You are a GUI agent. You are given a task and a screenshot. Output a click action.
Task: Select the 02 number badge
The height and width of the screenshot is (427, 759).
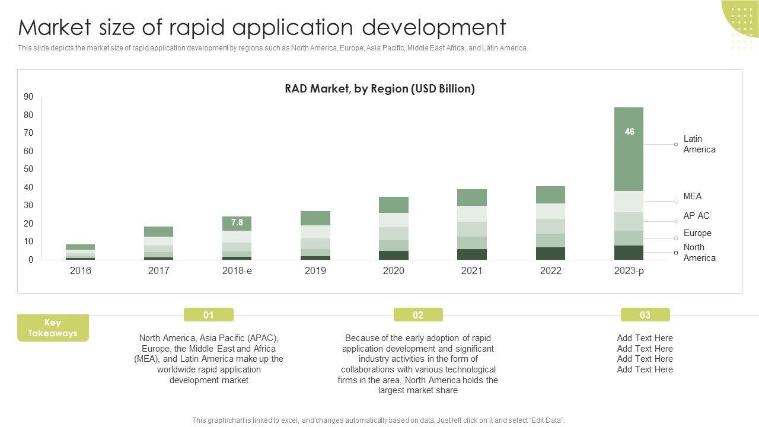click(418, 315)
